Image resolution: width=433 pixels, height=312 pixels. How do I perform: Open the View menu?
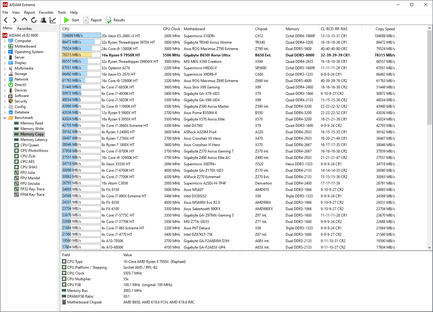pyautogui.click(x=16, y=13)
